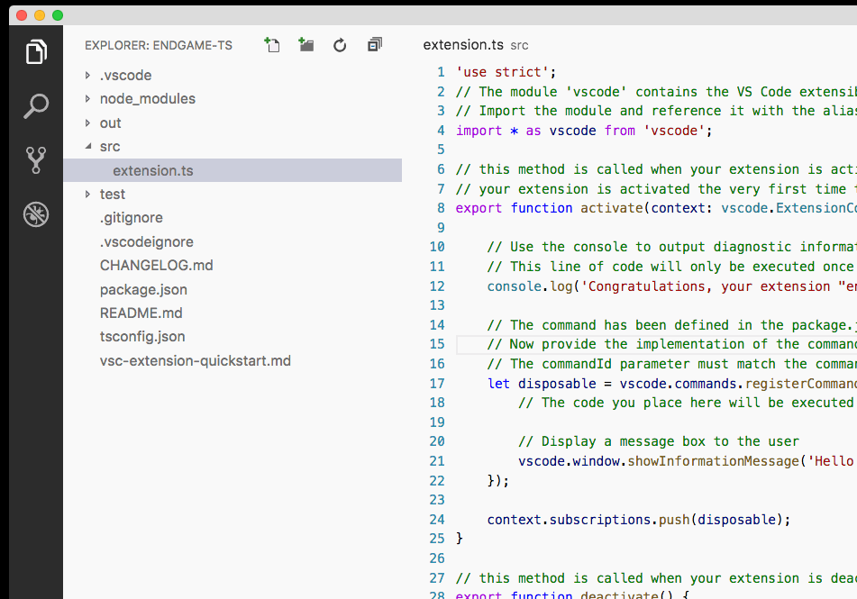Open the Extensions icon

(35, 214)
